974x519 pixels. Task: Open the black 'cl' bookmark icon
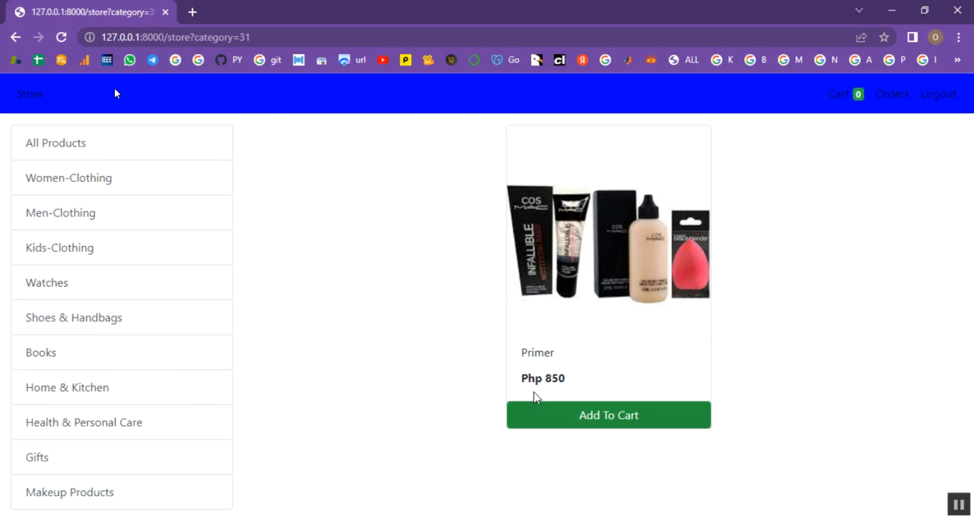[560, 60]
